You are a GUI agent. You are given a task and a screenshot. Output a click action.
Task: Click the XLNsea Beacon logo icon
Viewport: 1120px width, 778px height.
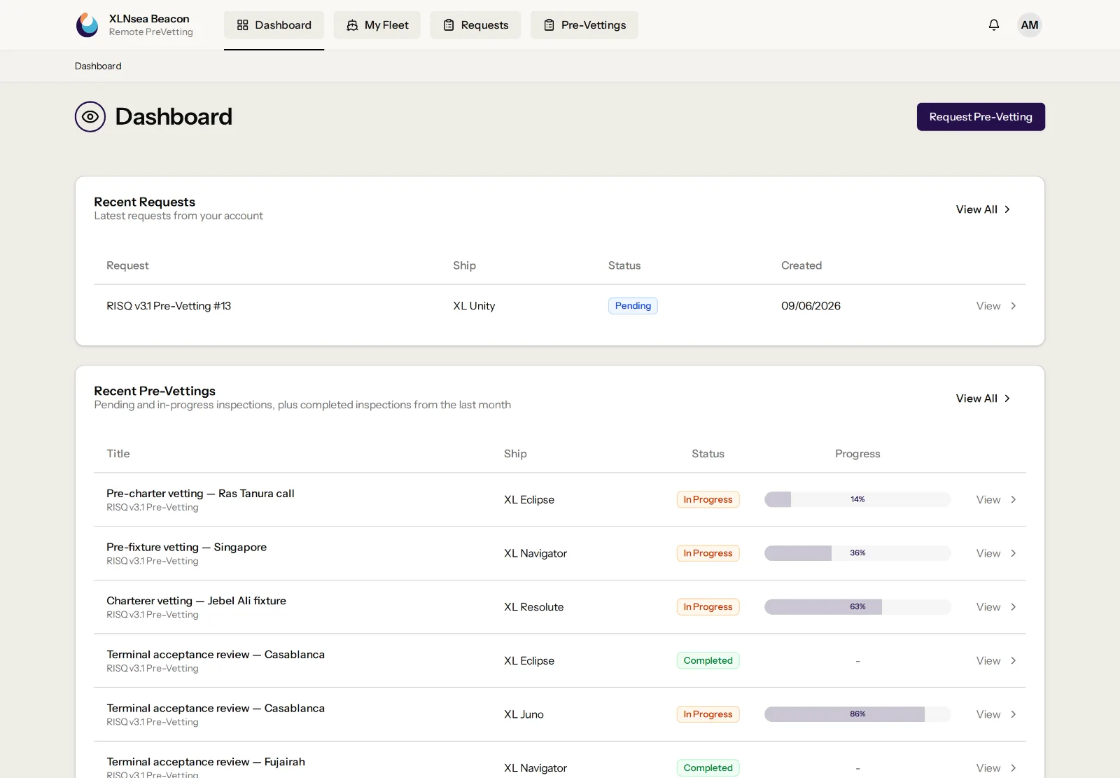(x=87, y=25)
